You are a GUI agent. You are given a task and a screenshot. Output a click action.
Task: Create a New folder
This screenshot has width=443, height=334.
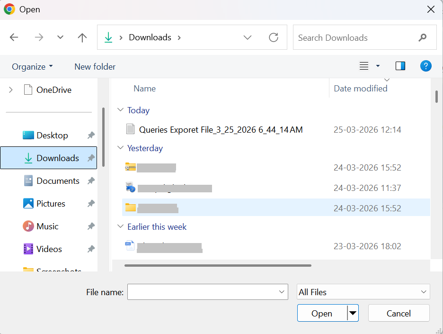point(95,67)
